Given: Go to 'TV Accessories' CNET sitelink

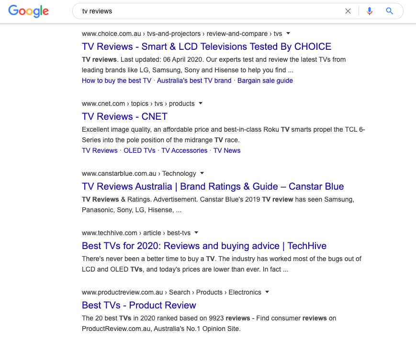Looking at the screenshot, I should tap(184, 150).
